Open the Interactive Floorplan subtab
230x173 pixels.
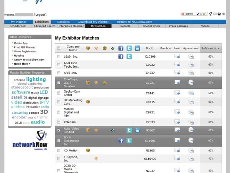tap(71, 26)
